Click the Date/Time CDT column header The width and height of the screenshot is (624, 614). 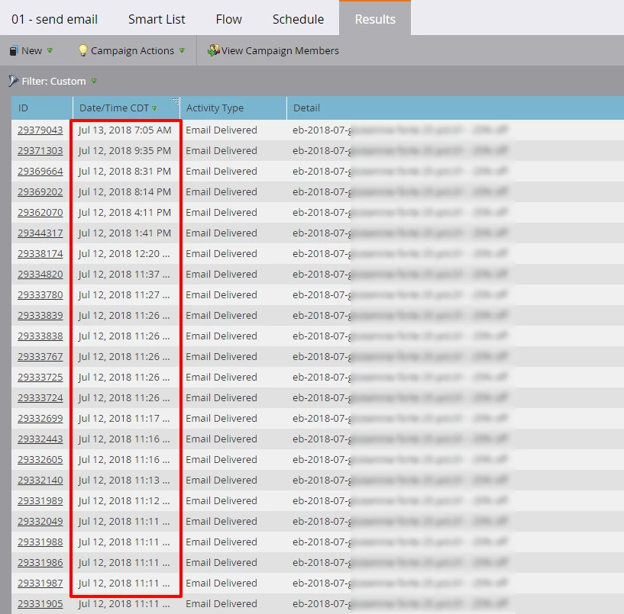[126, 108]
